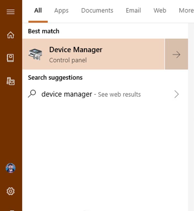The image size is (194, 211).
Task: Switch to the Documents tab
Action: pyautogui.click(x=97, y=11)
